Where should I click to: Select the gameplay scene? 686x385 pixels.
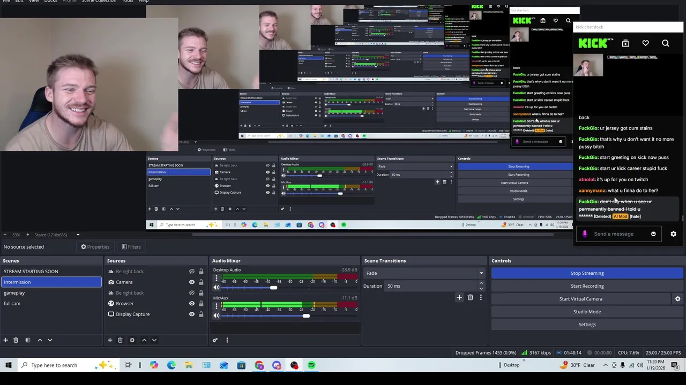pyautogui.click(x=51, y=292)
